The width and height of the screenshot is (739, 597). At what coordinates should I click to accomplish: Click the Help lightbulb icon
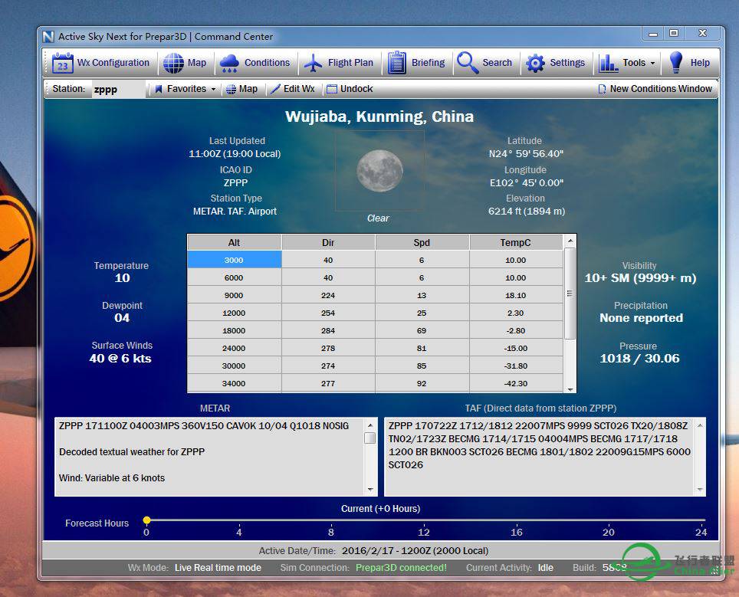tap(675, 63)
